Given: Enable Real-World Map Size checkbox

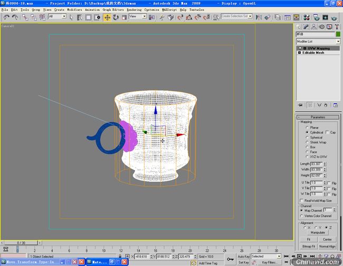Looking at the screenshot, I should pos(301,200).
